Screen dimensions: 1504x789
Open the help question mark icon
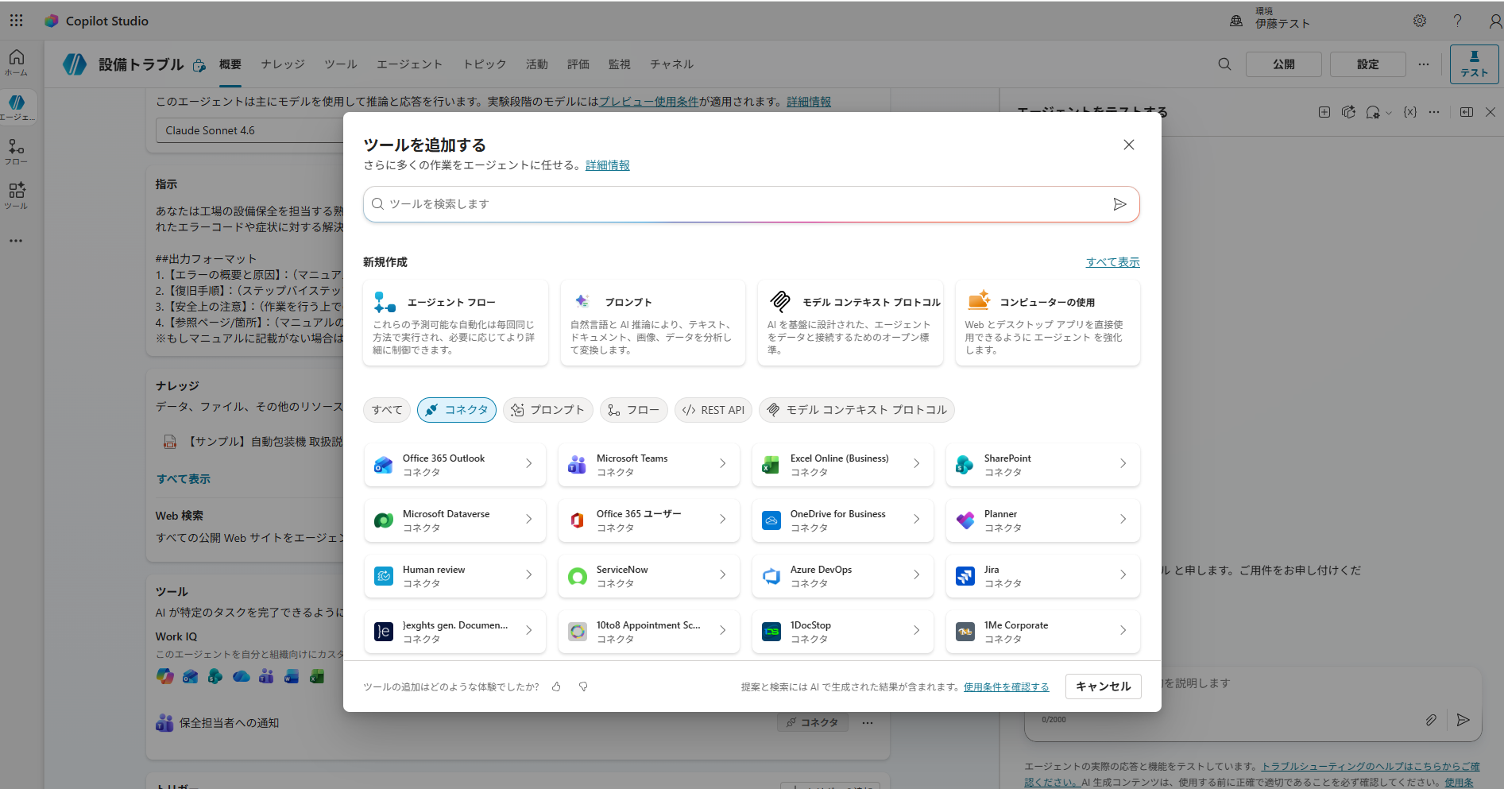click(1457, 21)
